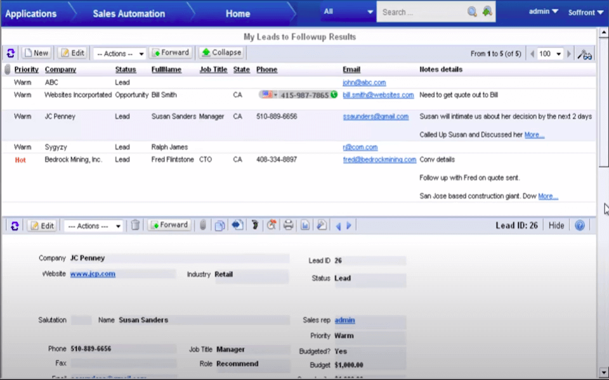Click the document search icon in detail toolbar
The width and height of the screenshot is (609, 380).
[322, 225]
